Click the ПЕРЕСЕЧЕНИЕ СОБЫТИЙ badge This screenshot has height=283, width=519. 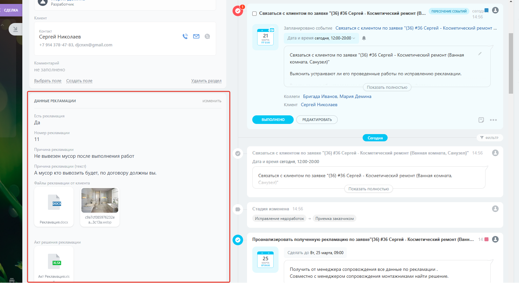click(449, 11)
